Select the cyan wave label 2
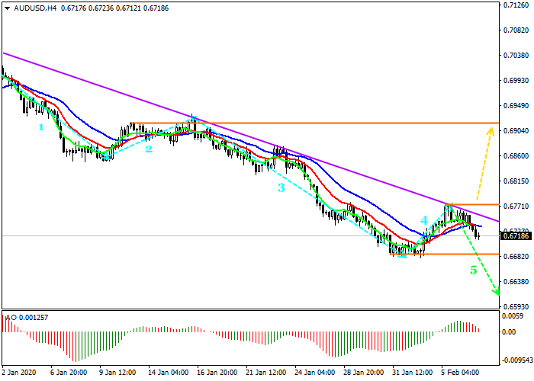Viewport: 534px width, 381px height. tap(149, 149)
